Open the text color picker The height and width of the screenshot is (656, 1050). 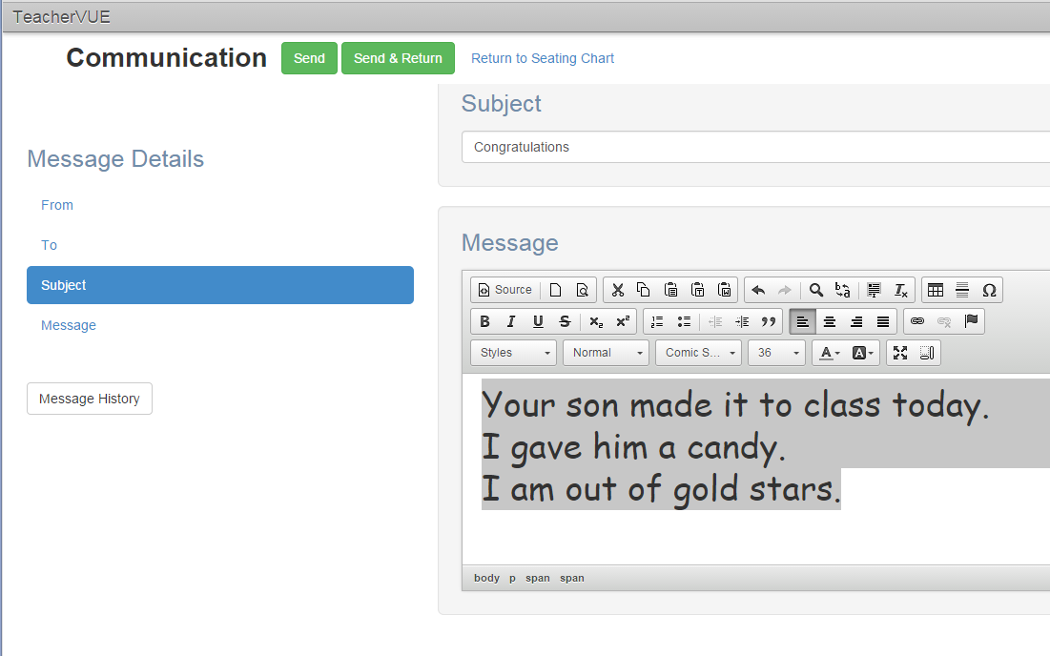(831, 353)
